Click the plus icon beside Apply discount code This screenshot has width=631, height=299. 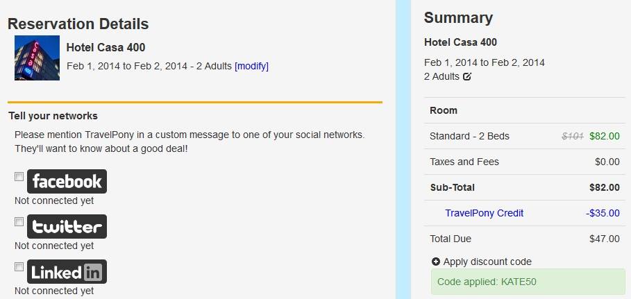[x=435, y=262]
